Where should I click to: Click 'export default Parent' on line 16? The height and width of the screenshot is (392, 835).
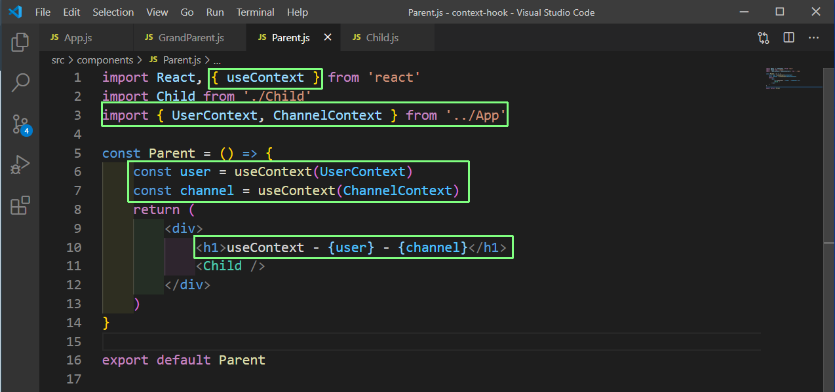[x=184, y=360]
